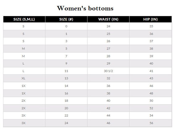This screenshot has height=129, width=176.
Task: Select the XL size cell
Action: pos(23,78)
